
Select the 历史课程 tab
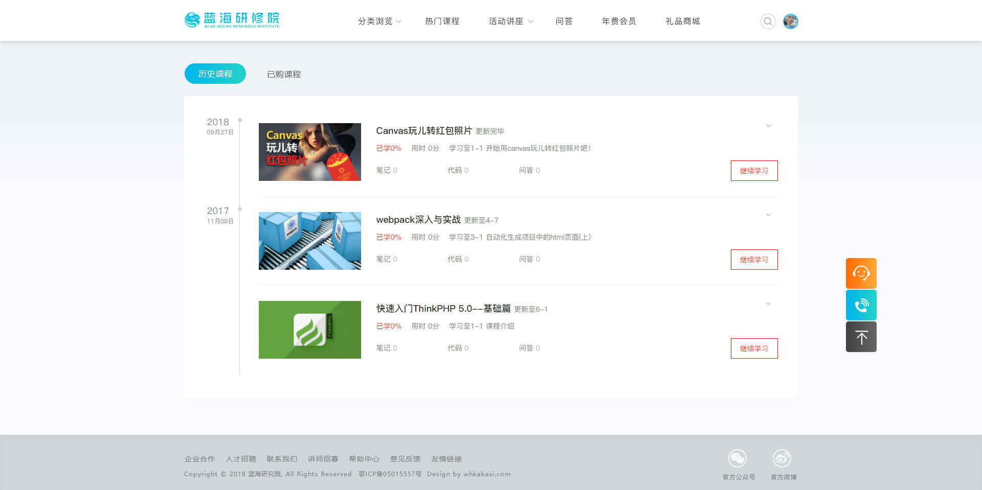pyautogui.click(x=215, y=74)
